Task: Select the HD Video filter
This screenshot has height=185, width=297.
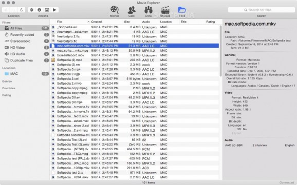Action: 25,48
